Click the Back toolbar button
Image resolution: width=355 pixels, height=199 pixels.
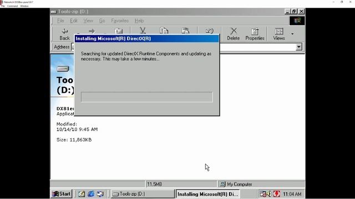[64, 34]
